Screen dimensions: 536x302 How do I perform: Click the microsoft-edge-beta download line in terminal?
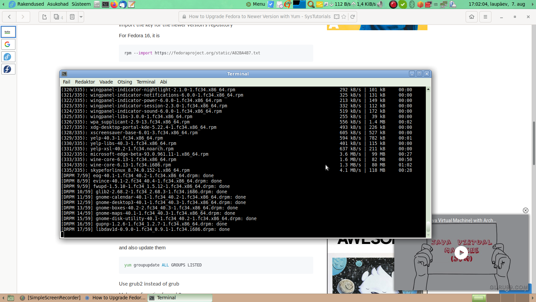[237, 154]
